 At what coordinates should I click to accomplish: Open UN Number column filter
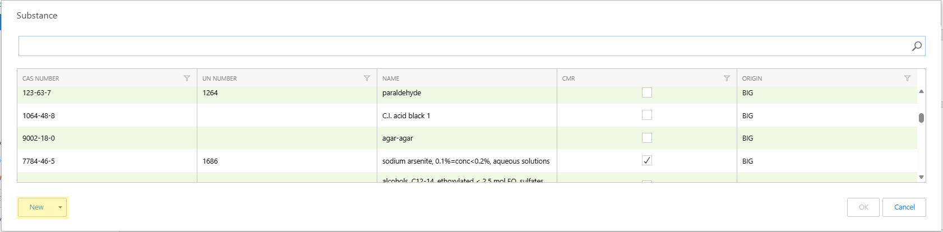click(367, 78)
